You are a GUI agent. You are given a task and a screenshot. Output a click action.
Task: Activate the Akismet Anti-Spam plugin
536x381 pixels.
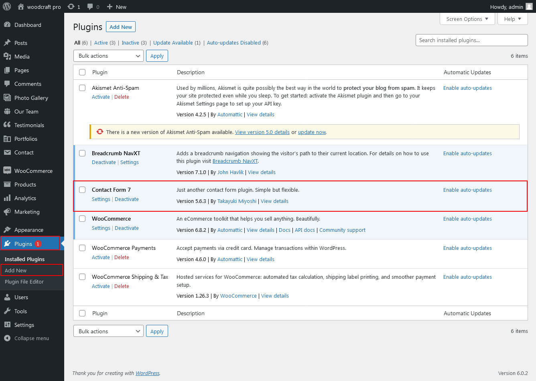pyautogui.click(x=101, y=97)
